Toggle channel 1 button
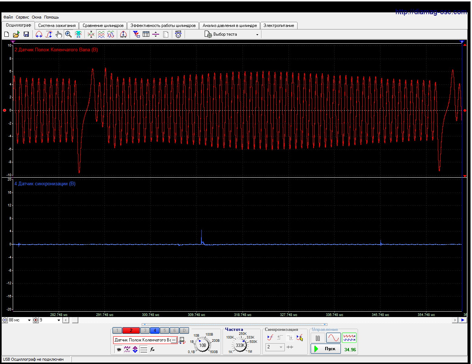The width and height of the screenshot is (472, 364). (x=117, y=331)
